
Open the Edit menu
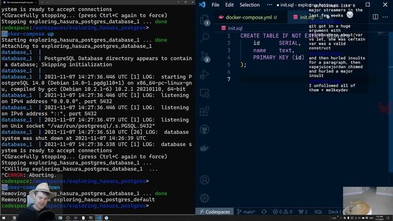(229, 5)
